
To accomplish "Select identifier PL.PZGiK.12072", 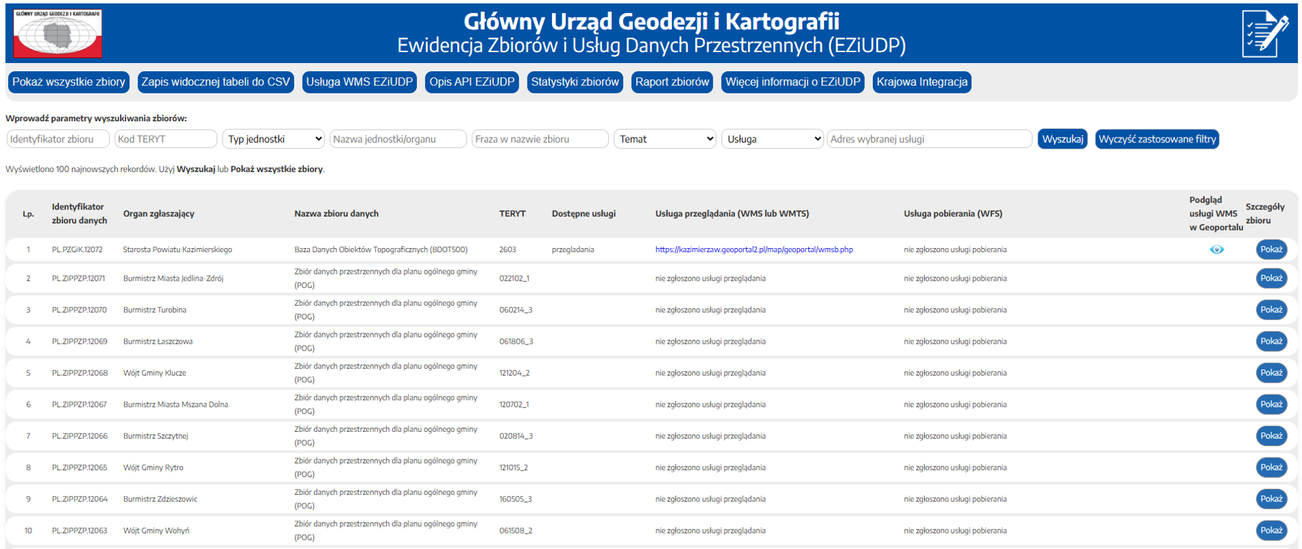I will (x=77, y=249).
